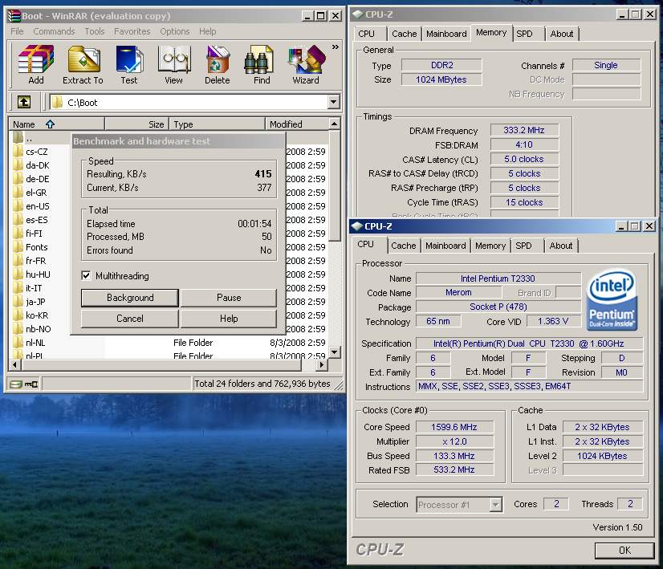Click the horizontal scroll left arrow
This screenshot has height=569, width=663.
tap(14, 364)
